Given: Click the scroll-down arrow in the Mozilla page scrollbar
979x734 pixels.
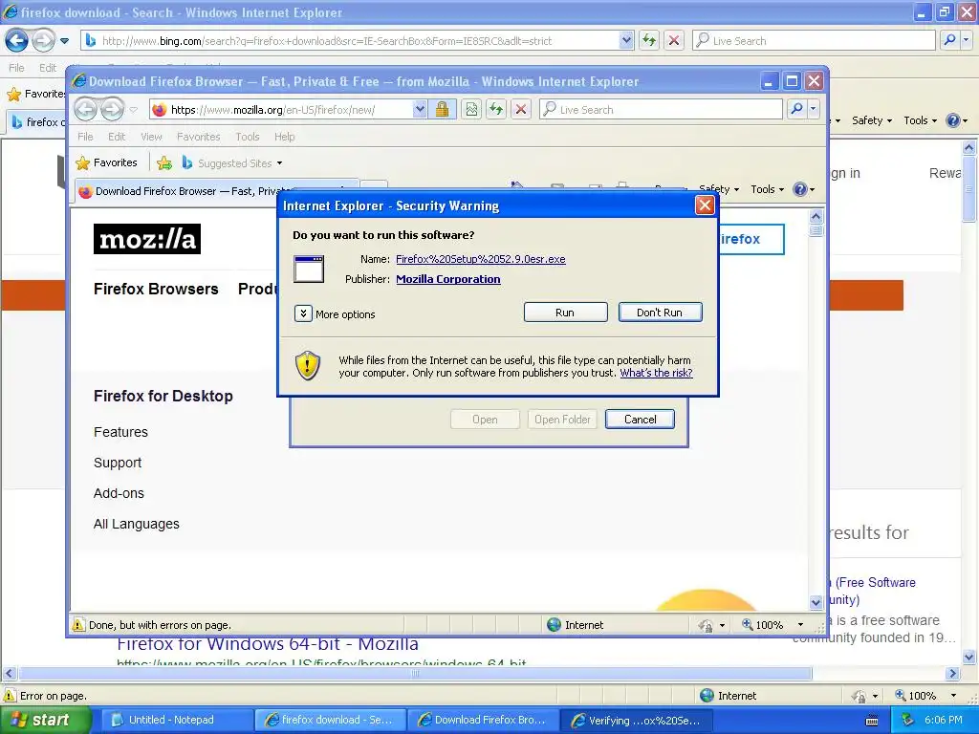Looking at the screenshot, I should tap(816, 602).
